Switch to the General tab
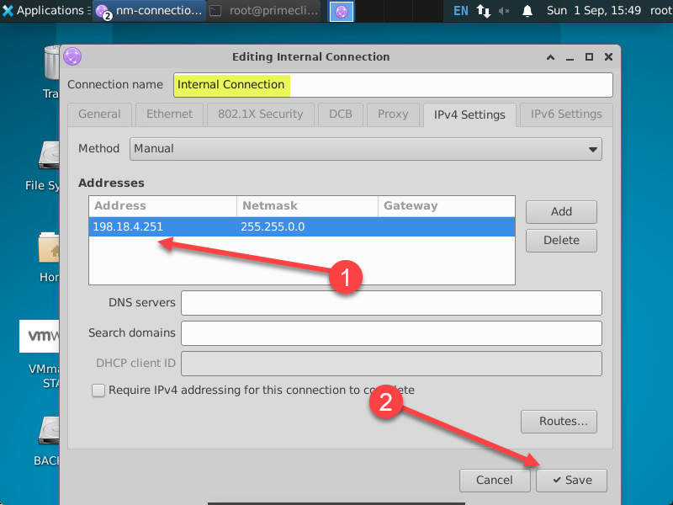The image size is (673, 505). pos(99,114)
